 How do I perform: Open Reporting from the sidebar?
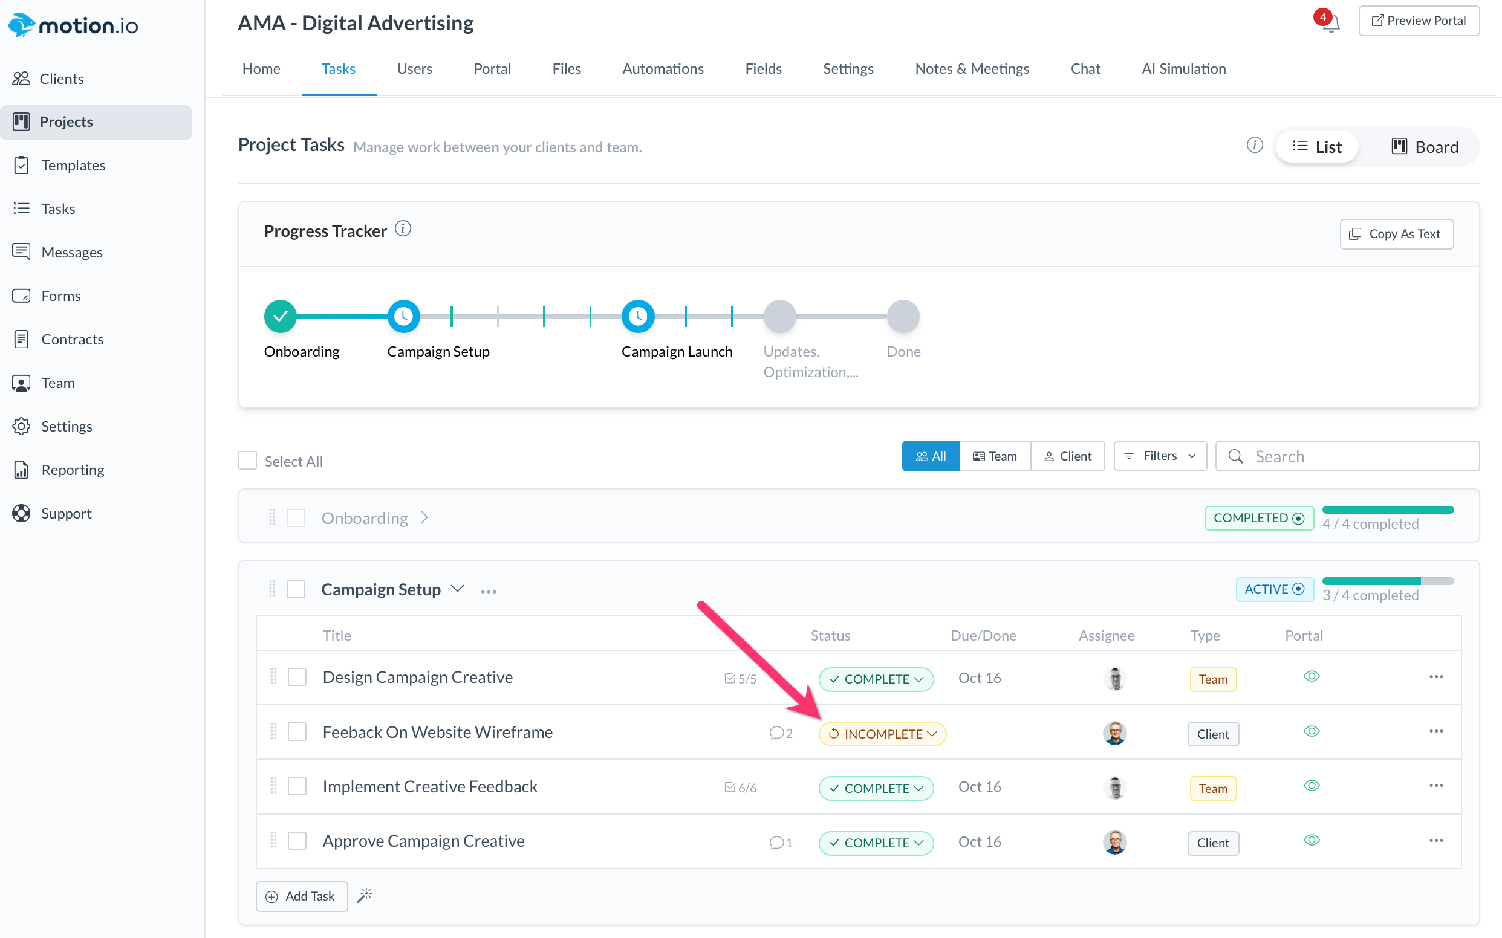tap(73, 470)
